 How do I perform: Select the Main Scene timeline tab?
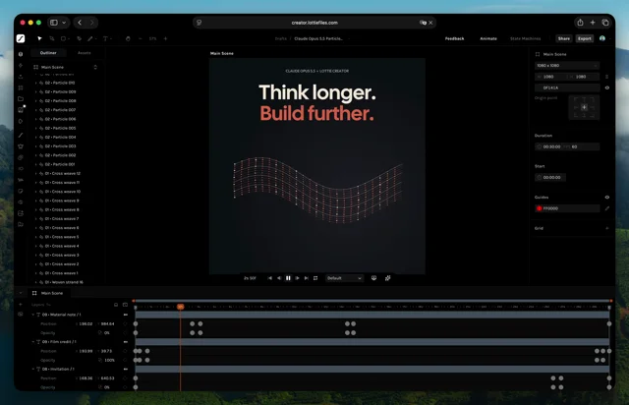click(48, 293)
